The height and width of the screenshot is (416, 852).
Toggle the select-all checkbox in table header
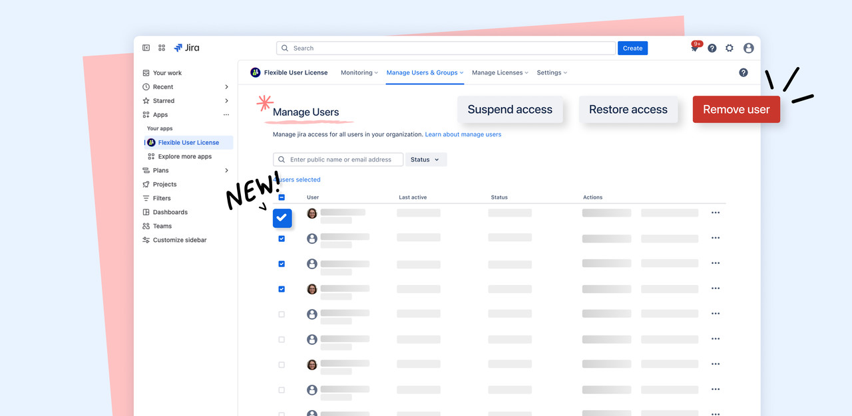click(x=282, y=197)
